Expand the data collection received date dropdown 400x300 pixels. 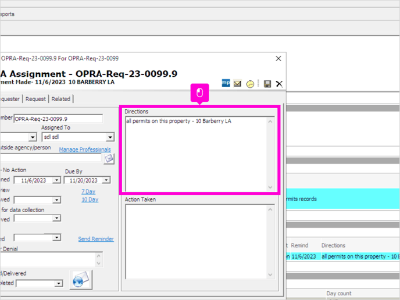(x=56, y=218)
